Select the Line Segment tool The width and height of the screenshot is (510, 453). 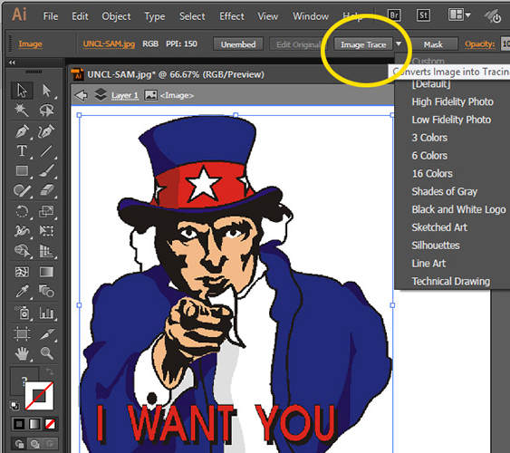tap(46, 151)
